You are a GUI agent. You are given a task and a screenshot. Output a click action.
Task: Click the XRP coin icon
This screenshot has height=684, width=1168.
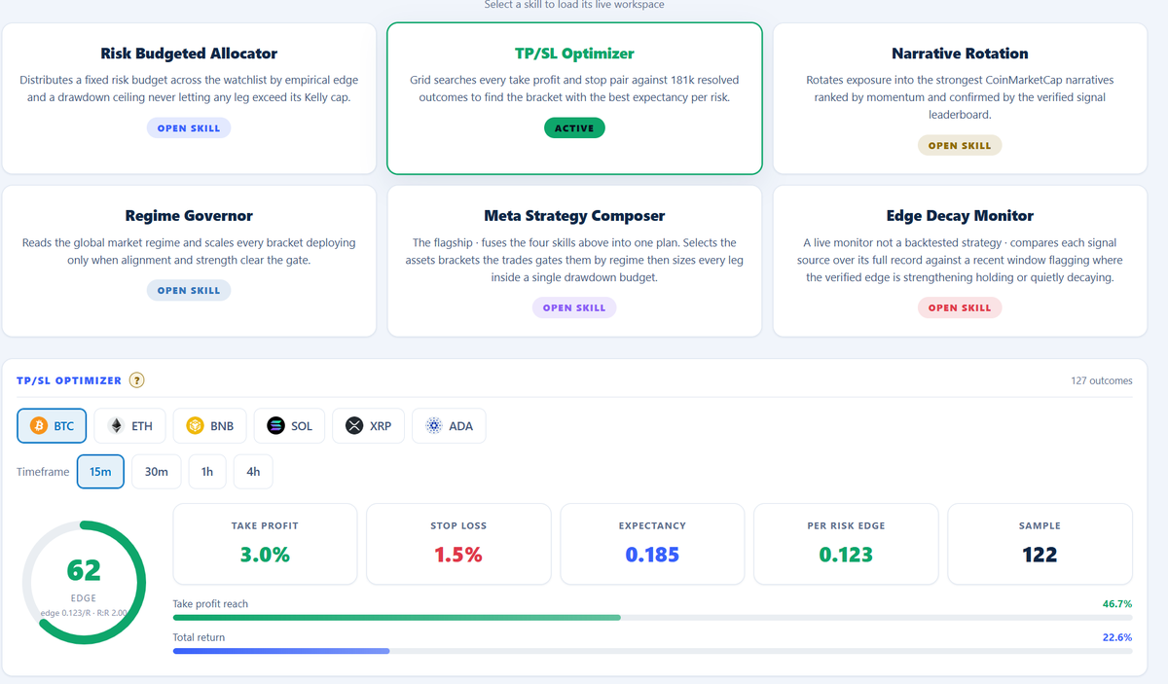tap(354, 426)
